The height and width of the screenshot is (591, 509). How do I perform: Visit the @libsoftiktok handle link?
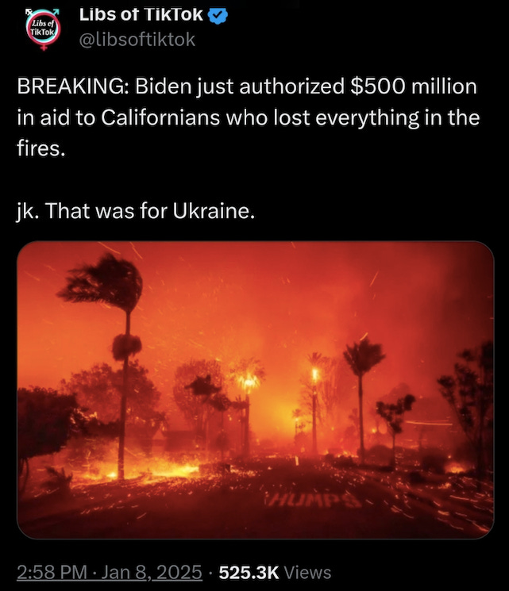pos(137,40)
